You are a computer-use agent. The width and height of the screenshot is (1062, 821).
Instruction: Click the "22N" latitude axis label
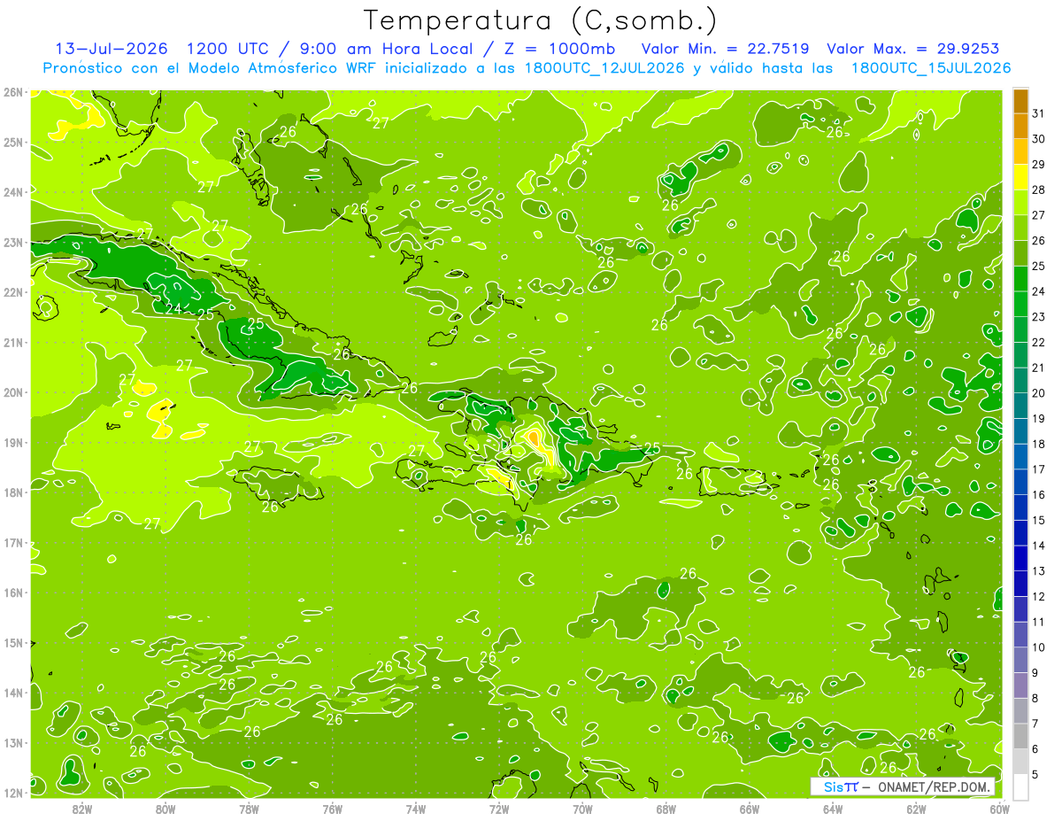click(12, 292)
